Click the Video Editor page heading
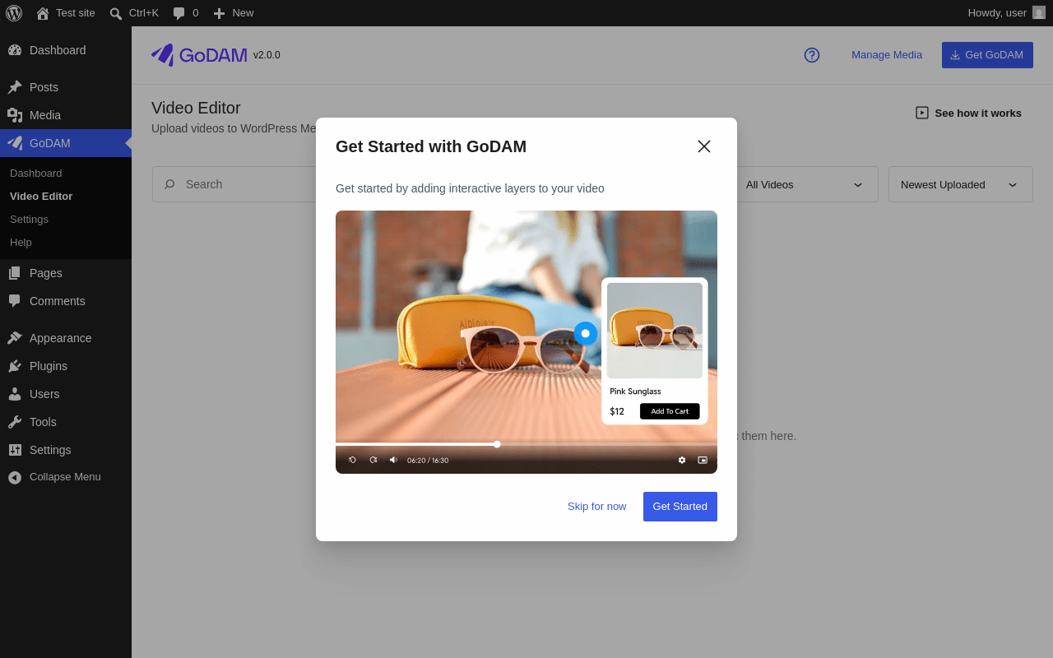The image size is (1053, 658). click(x=196, y=108)
